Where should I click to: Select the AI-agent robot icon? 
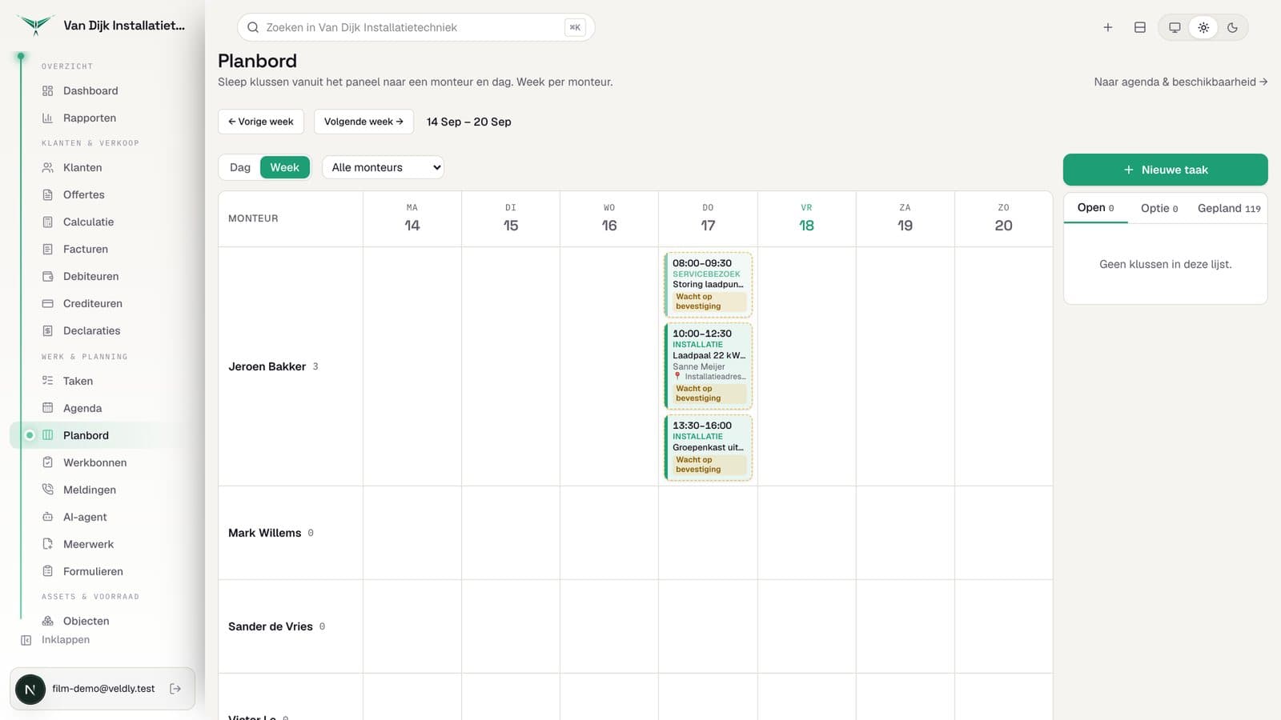(x=47, y=518)
